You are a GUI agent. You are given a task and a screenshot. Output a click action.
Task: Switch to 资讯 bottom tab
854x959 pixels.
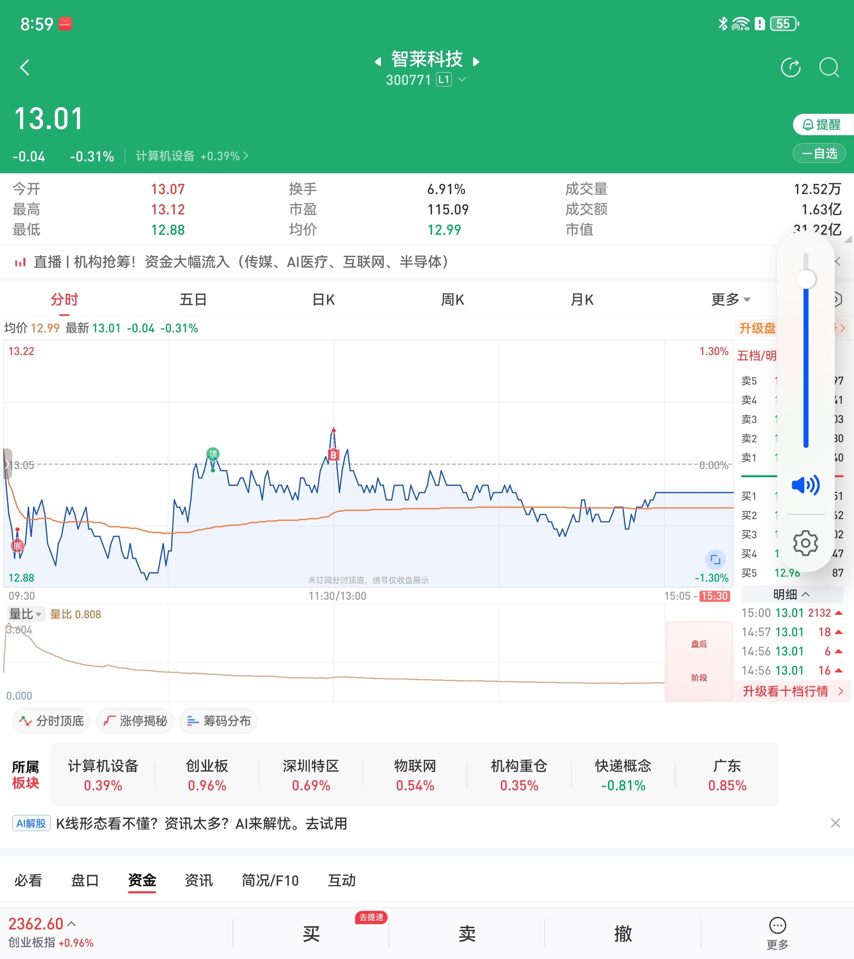(199, 880)
